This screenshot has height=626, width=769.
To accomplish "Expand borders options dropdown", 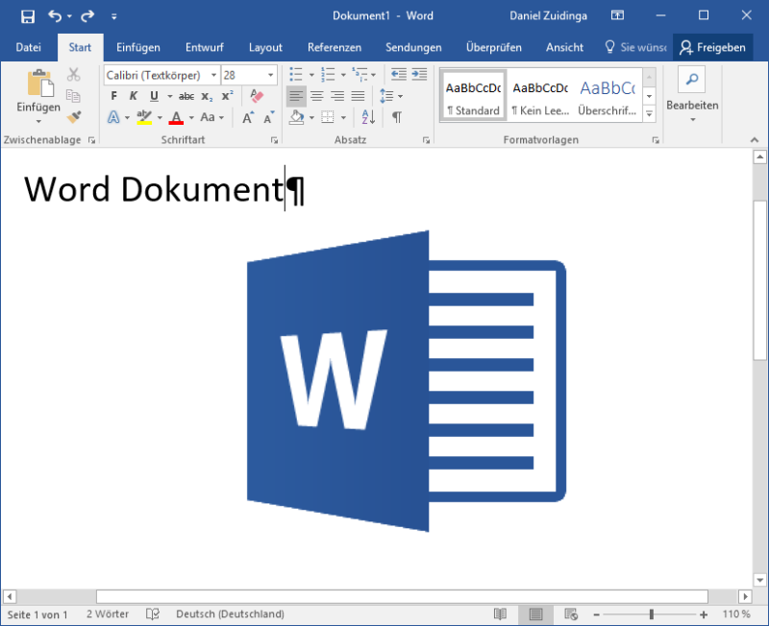I will (x=343, y=117).
